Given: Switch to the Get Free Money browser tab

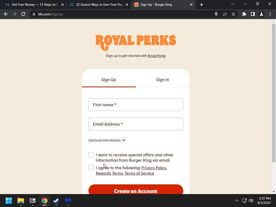Looking at the screenshot, I should click(35, 5).
